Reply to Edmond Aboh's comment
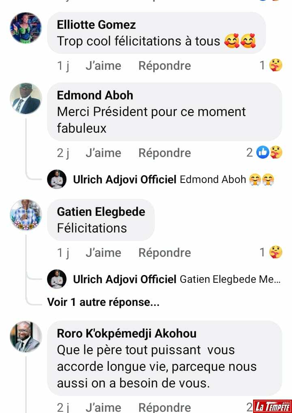 (x=165, y=153)
